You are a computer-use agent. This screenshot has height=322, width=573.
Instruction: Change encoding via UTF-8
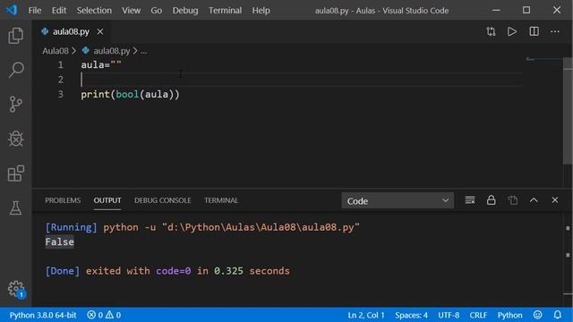tap(449, 315)
